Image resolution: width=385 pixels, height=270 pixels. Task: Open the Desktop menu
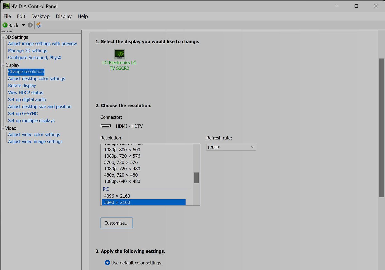click(x=40, y=16)
